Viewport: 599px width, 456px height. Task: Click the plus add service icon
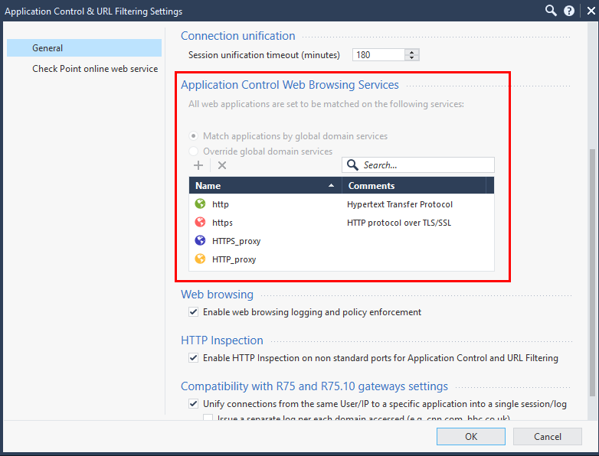[198, 165]
